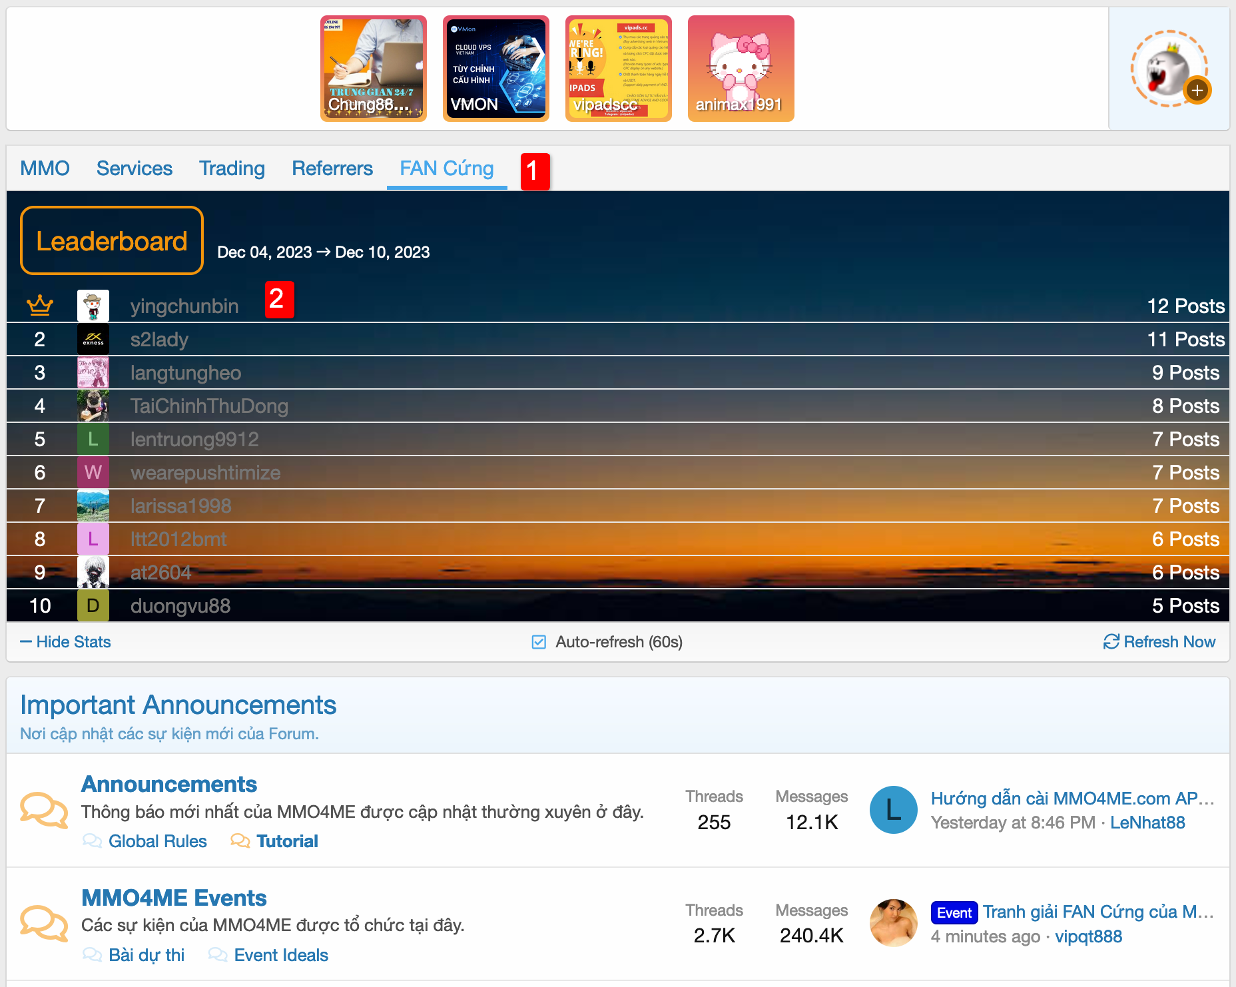The image size is (1236, 987).
Task: Open the Bài dự thi subforum
Action: 147,955
